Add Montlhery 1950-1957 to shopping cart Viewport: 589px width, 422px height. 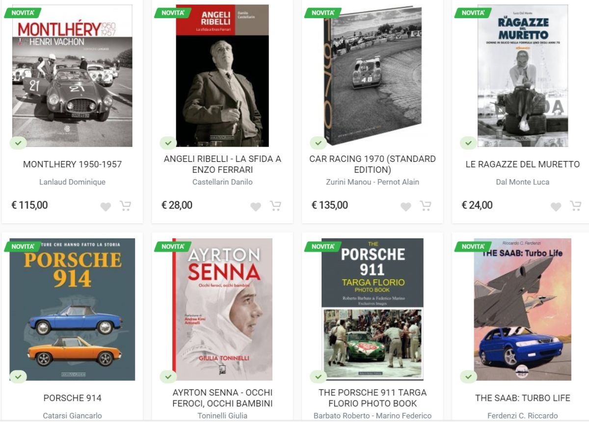click(x=126, y=206)
